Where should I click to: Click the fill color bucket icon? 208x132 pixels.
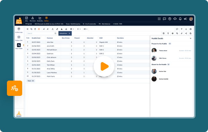tap(62, 29)
